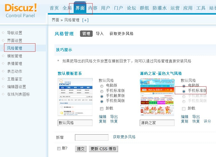Image resolution: width=216 pixels, height=157 pixels.
Task: Click the 源码之家 blue style preview thumbnail
Action: pyautogui.click(x=157, y=97)
